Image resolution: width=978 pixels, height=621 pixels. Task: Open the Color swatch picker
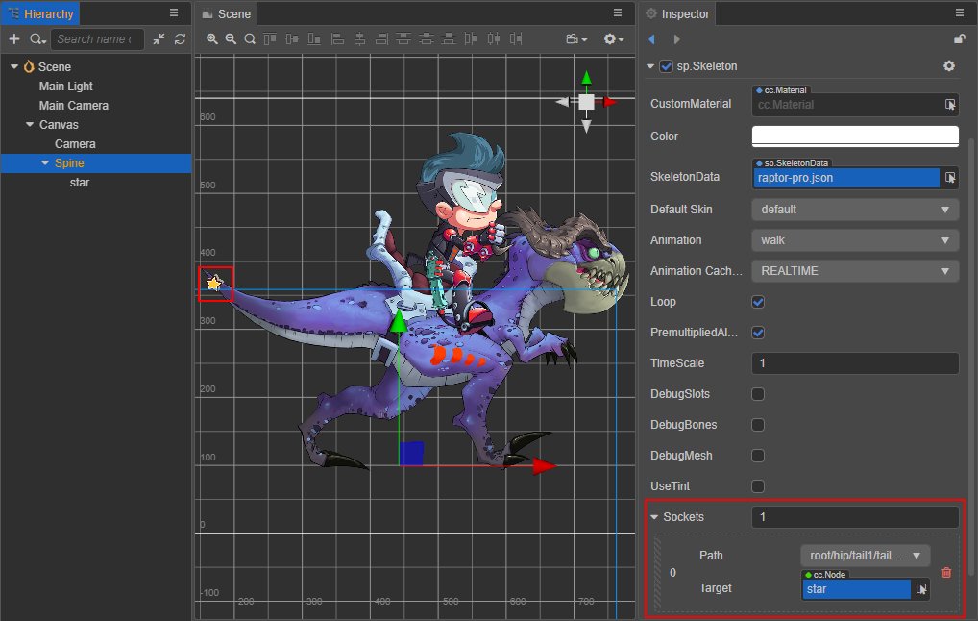click(855, 136)
